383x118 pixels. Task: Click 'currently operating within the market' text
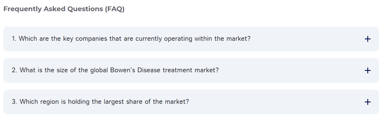pos(193,38)
